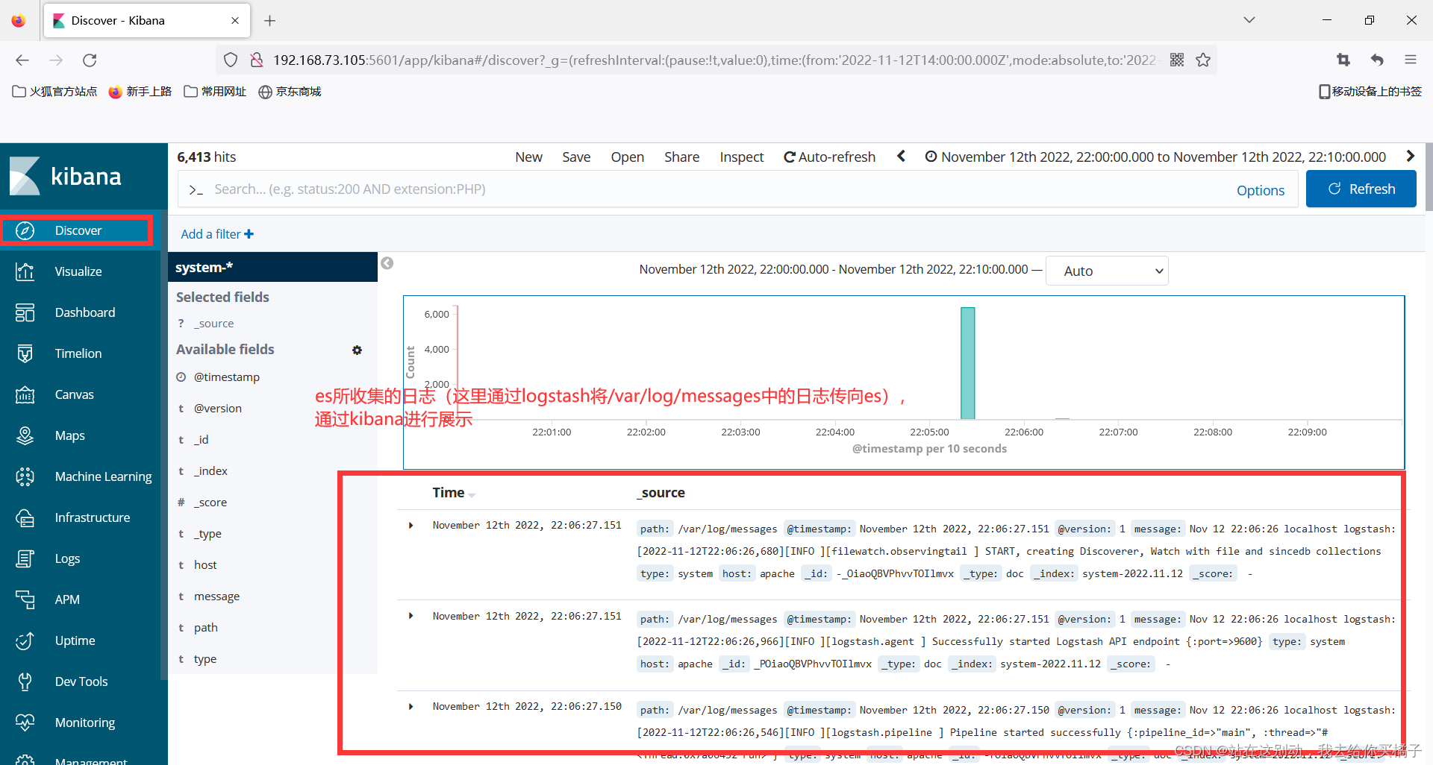
Task: Open Machine Learning
Action: point(103,476)
